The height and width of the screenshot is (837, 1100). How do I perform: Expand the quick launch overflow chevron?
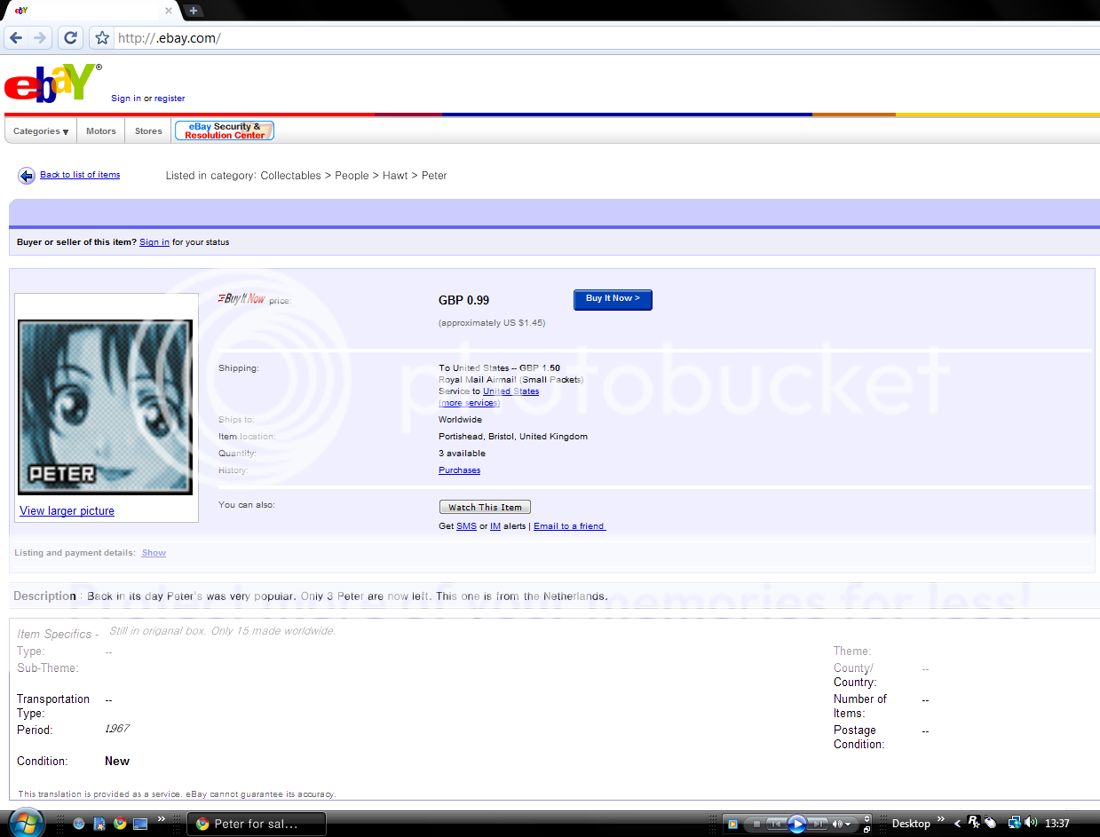coord(162,819)
